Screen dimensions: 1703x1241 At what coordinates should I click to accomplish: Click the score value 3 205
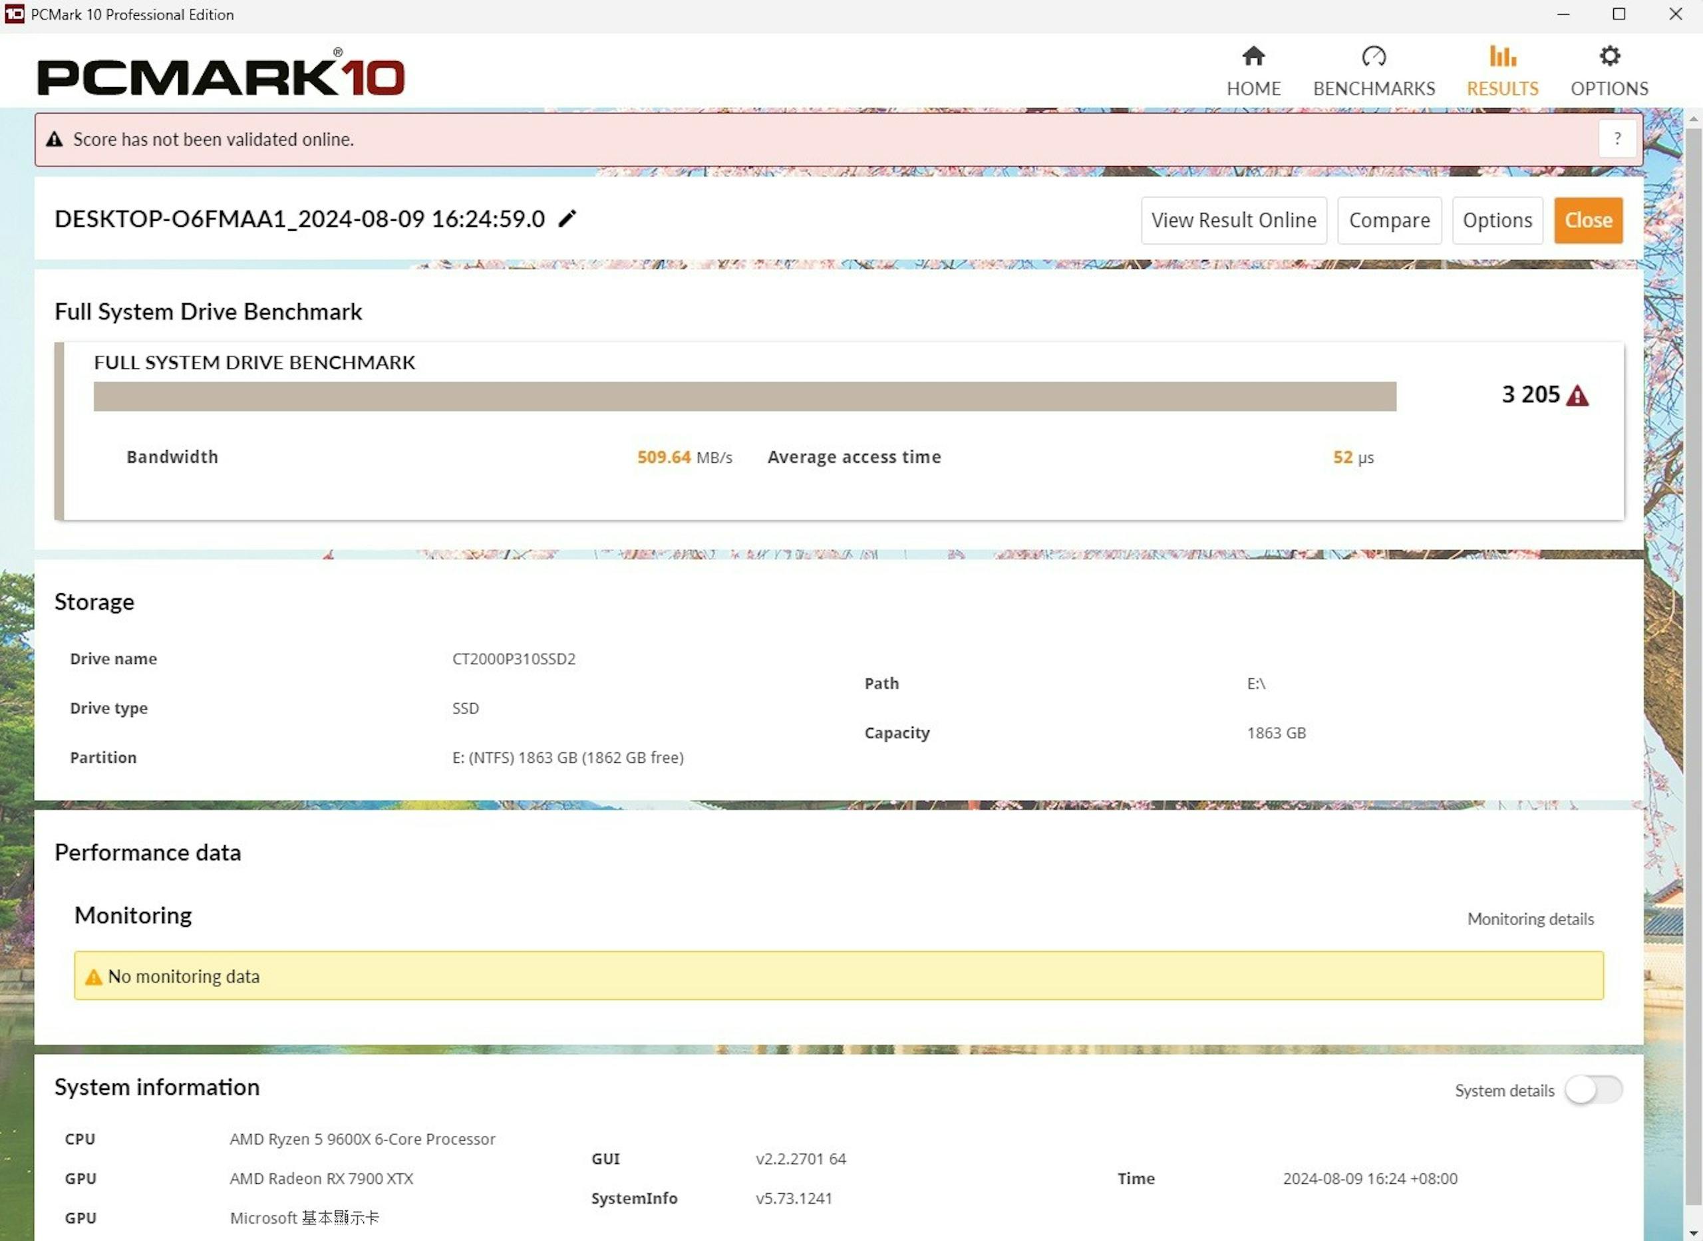1530,394
